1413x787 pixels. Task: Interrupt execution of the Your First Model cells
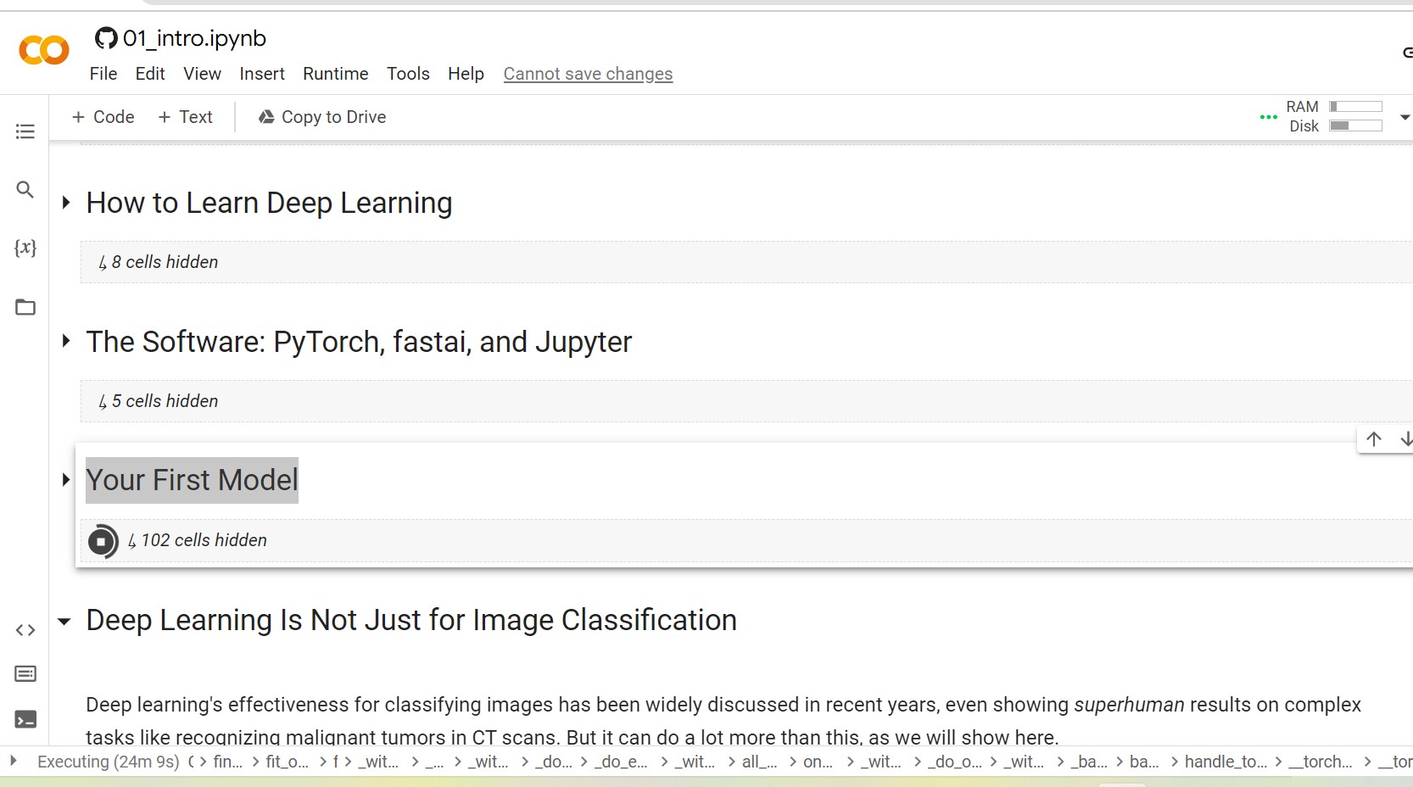pyautogui.click(x=102, y=541)
